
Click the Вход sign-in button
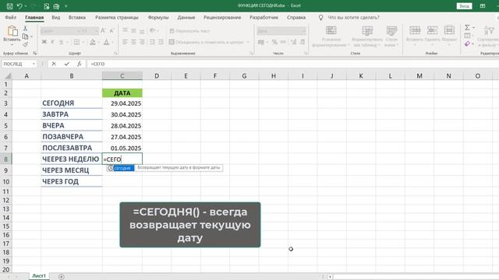(x=465, y=6)
